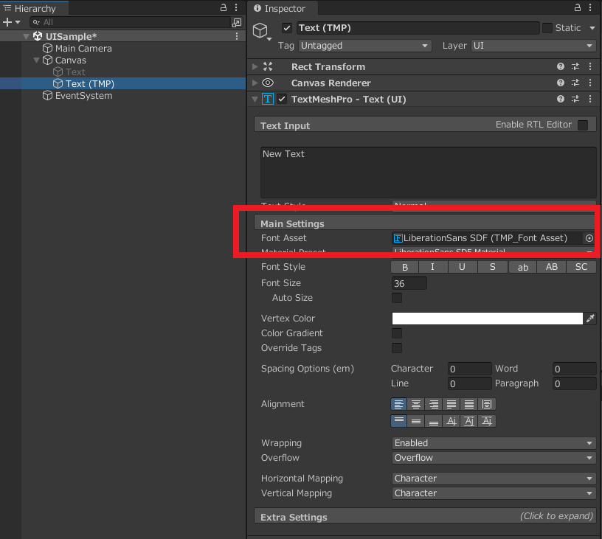Enable the RTL Editor checkbox
Image resolution: width=602 pixels, height=539 pixels.
(582, 125)
